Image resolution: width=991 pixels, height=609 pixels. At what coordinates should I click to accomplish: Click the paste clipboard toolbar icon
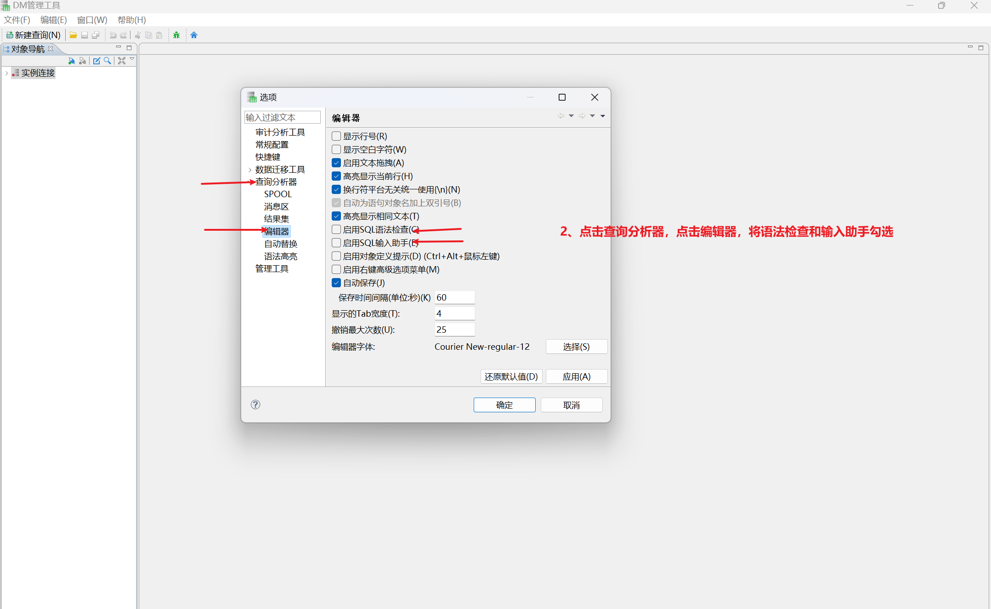[159, 35]
